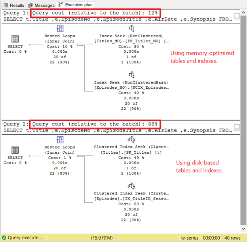247x242 pixels.
Task: Click 'Cost: 49 %' on Titles seek
Action: coord(131,158)
